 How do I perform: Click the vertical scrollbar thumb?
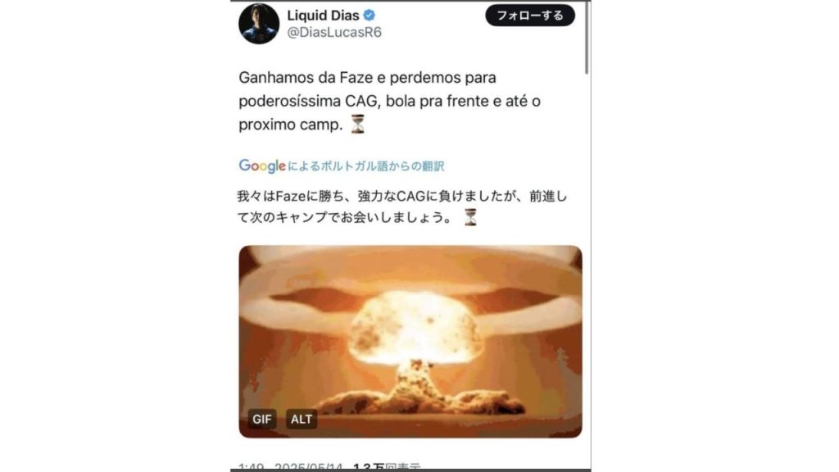coord(587,39)
